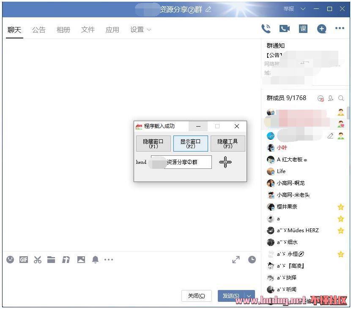Click the invite member icon
The width and height of the screenshot is (351, 309).
331,98
